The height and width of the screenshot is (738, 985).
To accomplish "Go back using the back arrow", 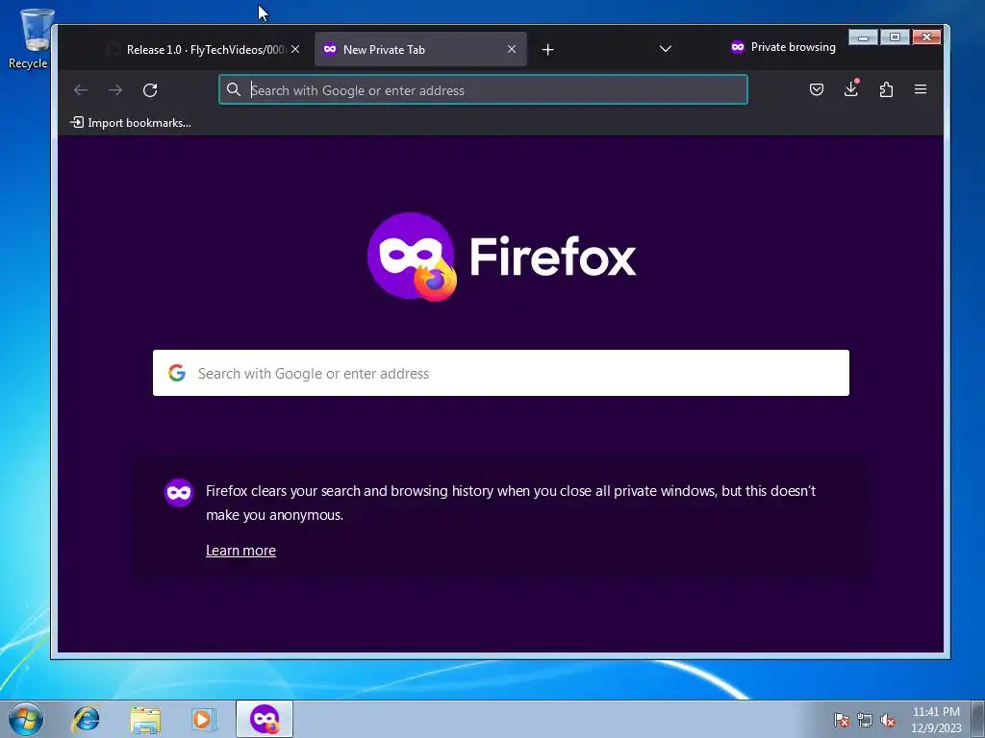I will click(x=81, y=89).
